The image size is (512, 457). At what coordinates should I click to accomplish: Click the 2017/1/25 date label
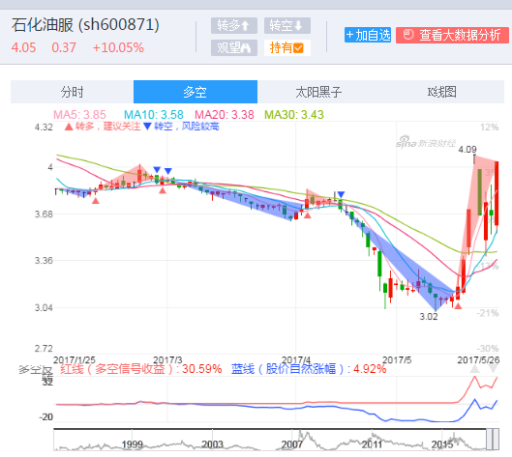pos(75,360)
